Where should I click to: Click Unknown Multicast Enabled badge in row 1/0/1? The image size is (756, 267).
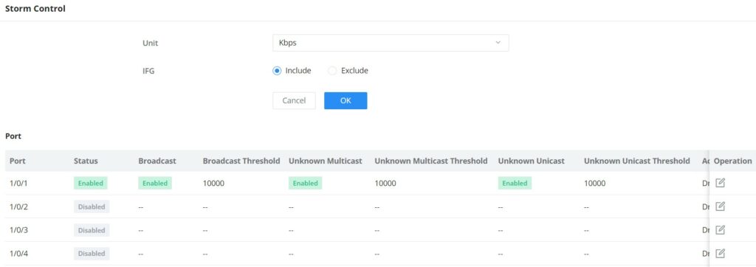click(306, 183)
